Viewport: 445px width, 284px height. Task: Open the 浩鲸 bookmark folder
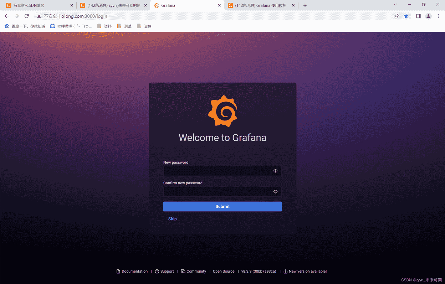[x=144, y=26]
